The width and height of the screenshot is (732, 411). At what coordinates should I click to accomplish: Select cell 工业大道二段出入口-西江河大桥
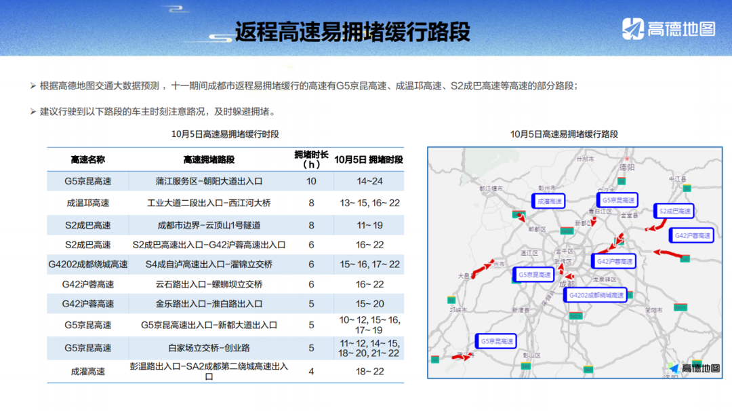click(x=209, y=203)
